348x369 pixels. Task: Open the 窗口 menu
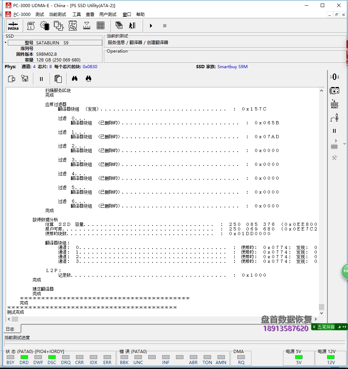click(x=127, y=14)
